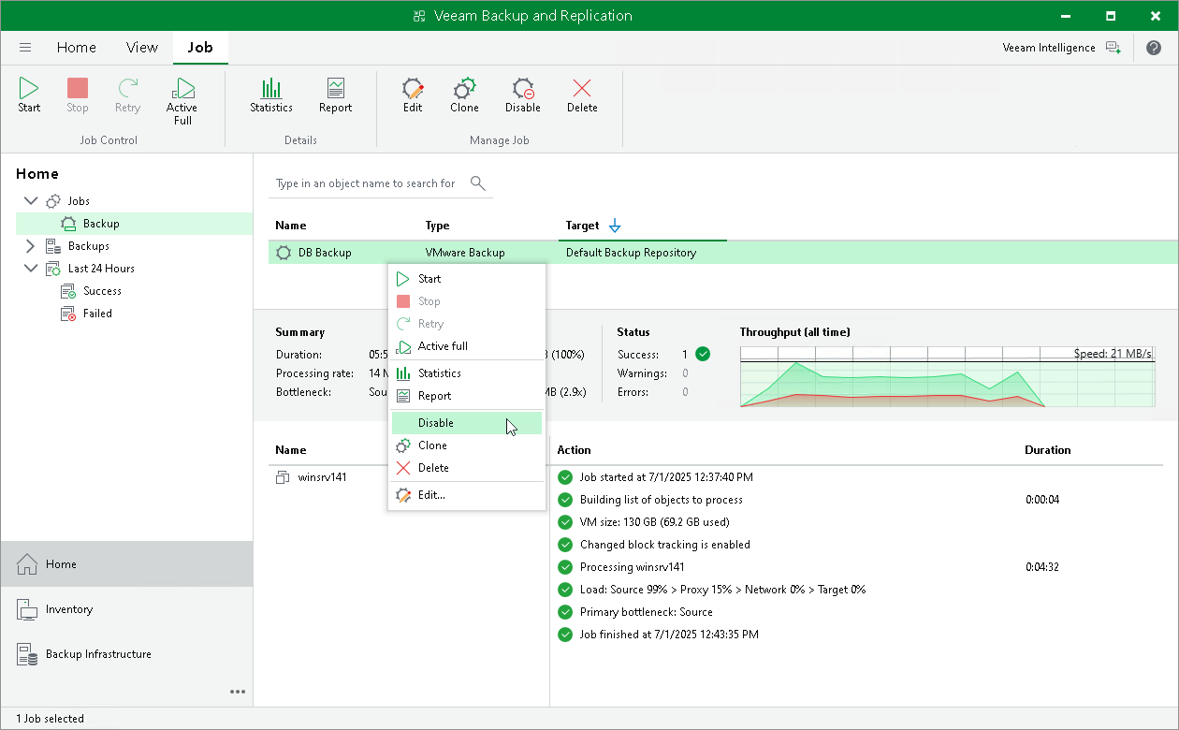Choose Start in the context menu
The image size is (1179, 730).
(466, 279)
